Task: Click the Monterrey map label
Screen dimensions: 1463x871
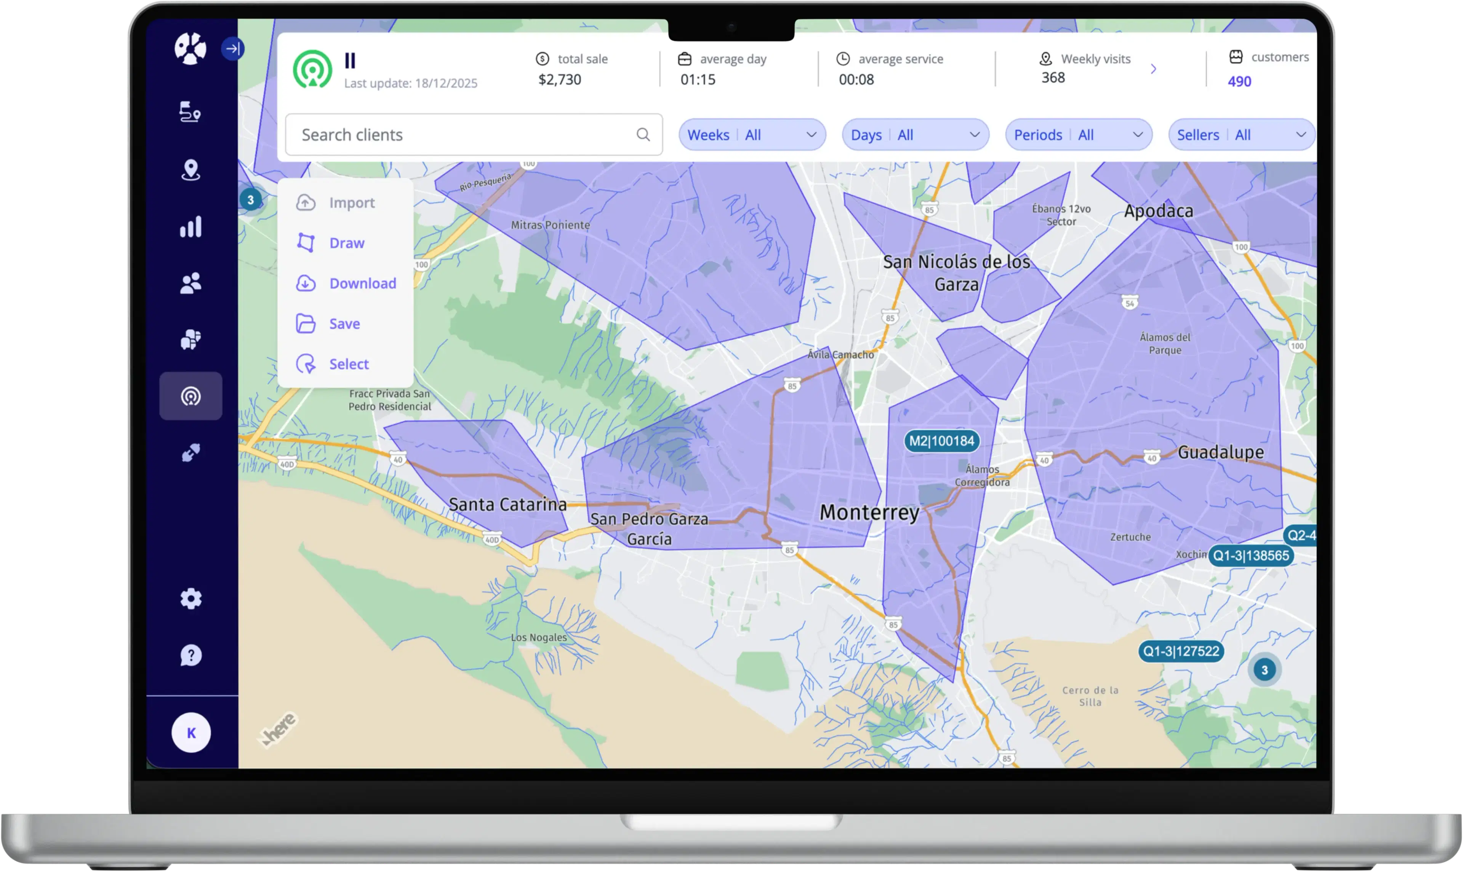Action: pyautogui.click(x=869, y=512)
